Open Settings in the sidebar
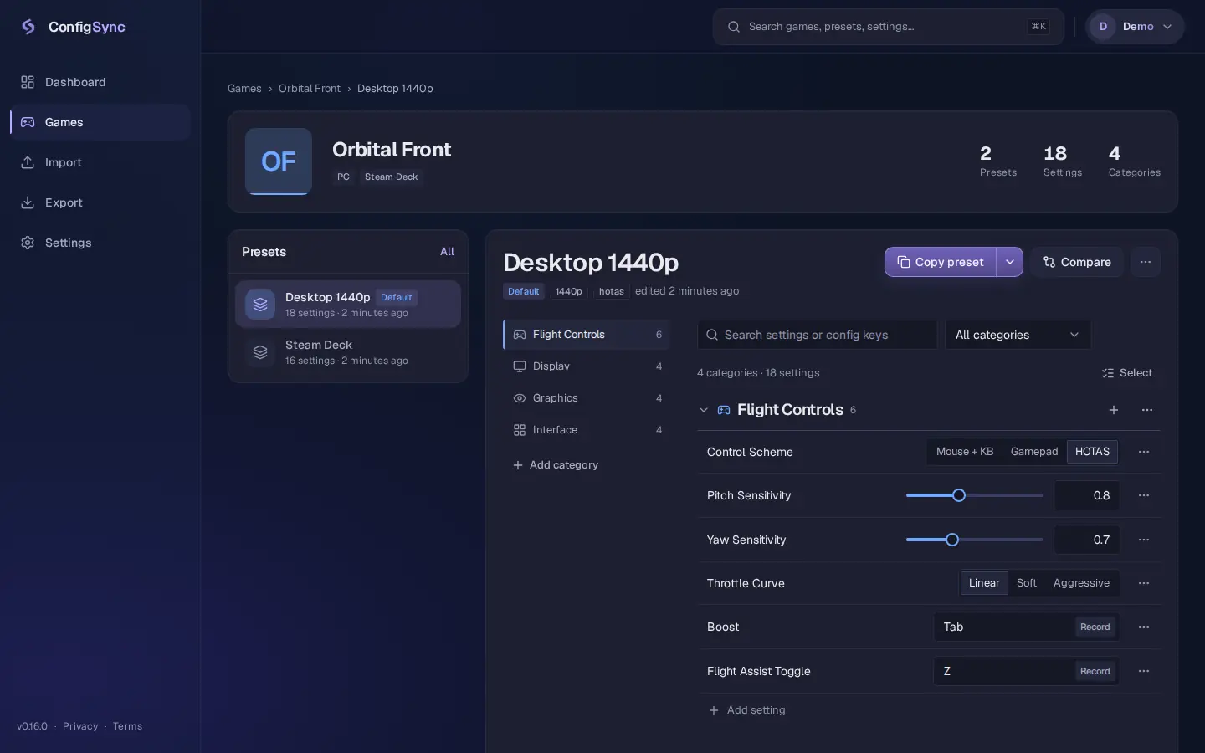This screenshot has width=1205, height=753. 100,243
